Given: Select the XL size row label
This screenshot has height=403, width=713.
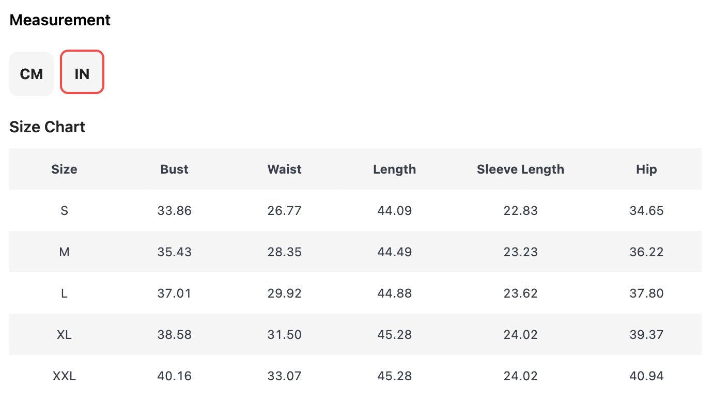Looking at the screenshot, I should [x=64, y=335].
